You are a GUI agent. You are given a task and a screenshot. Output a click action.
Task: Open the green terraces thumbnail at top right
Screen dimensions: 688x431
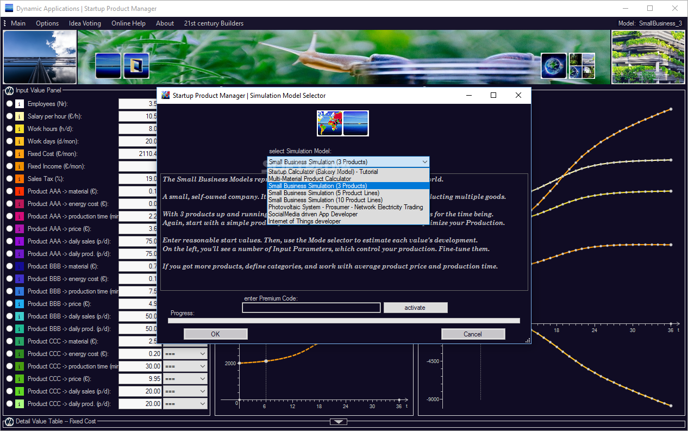(x=648, y=57)
